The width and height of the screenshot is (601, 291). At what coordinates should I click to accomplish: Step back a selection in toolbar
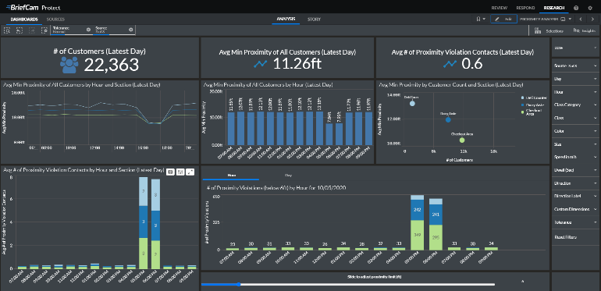click(x=20, y=30)
